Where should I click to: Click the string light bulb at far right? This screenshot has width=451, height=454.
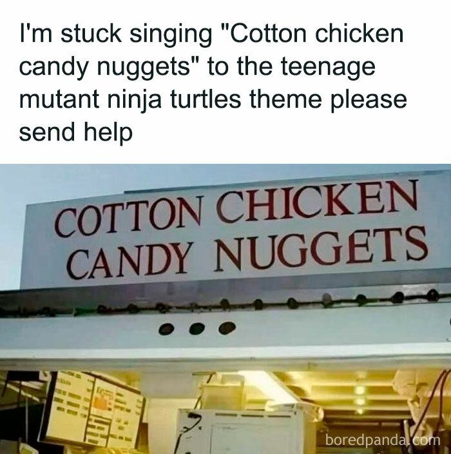coord(432,295)
